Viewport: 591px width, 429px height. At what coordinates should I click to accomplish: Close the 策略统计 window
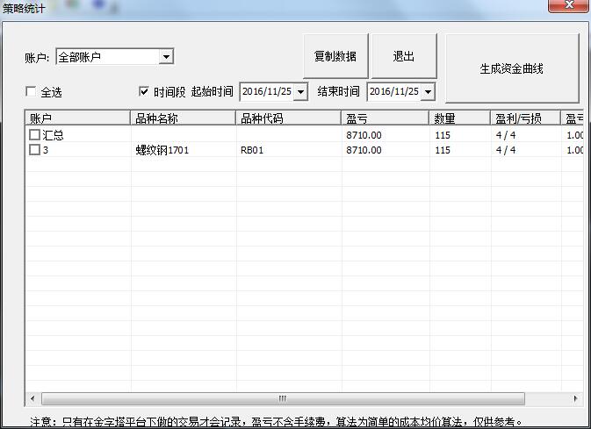coord(567,7)
